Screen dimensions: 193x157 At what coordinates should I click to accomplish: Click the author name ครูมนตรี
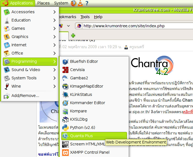coord(137,47)
